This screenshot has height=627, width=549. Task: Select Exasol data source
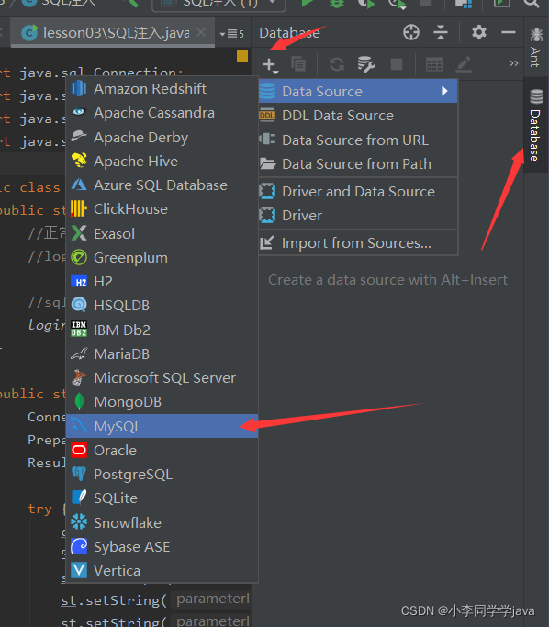(x=162, y=233)
